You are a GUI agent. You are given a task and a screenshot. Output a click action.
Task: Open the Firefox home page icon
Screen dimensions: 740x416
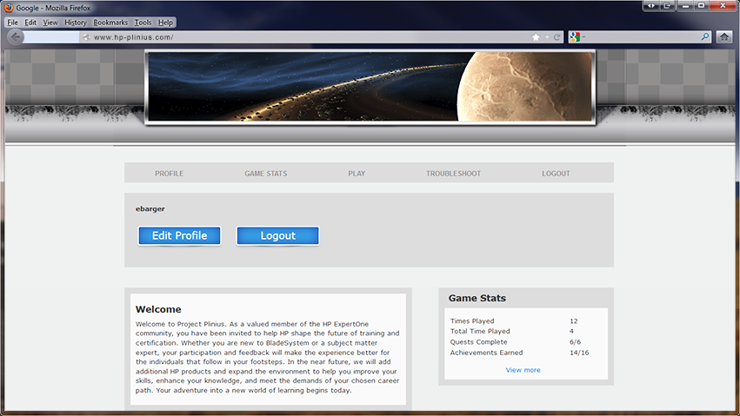[724, 36]
